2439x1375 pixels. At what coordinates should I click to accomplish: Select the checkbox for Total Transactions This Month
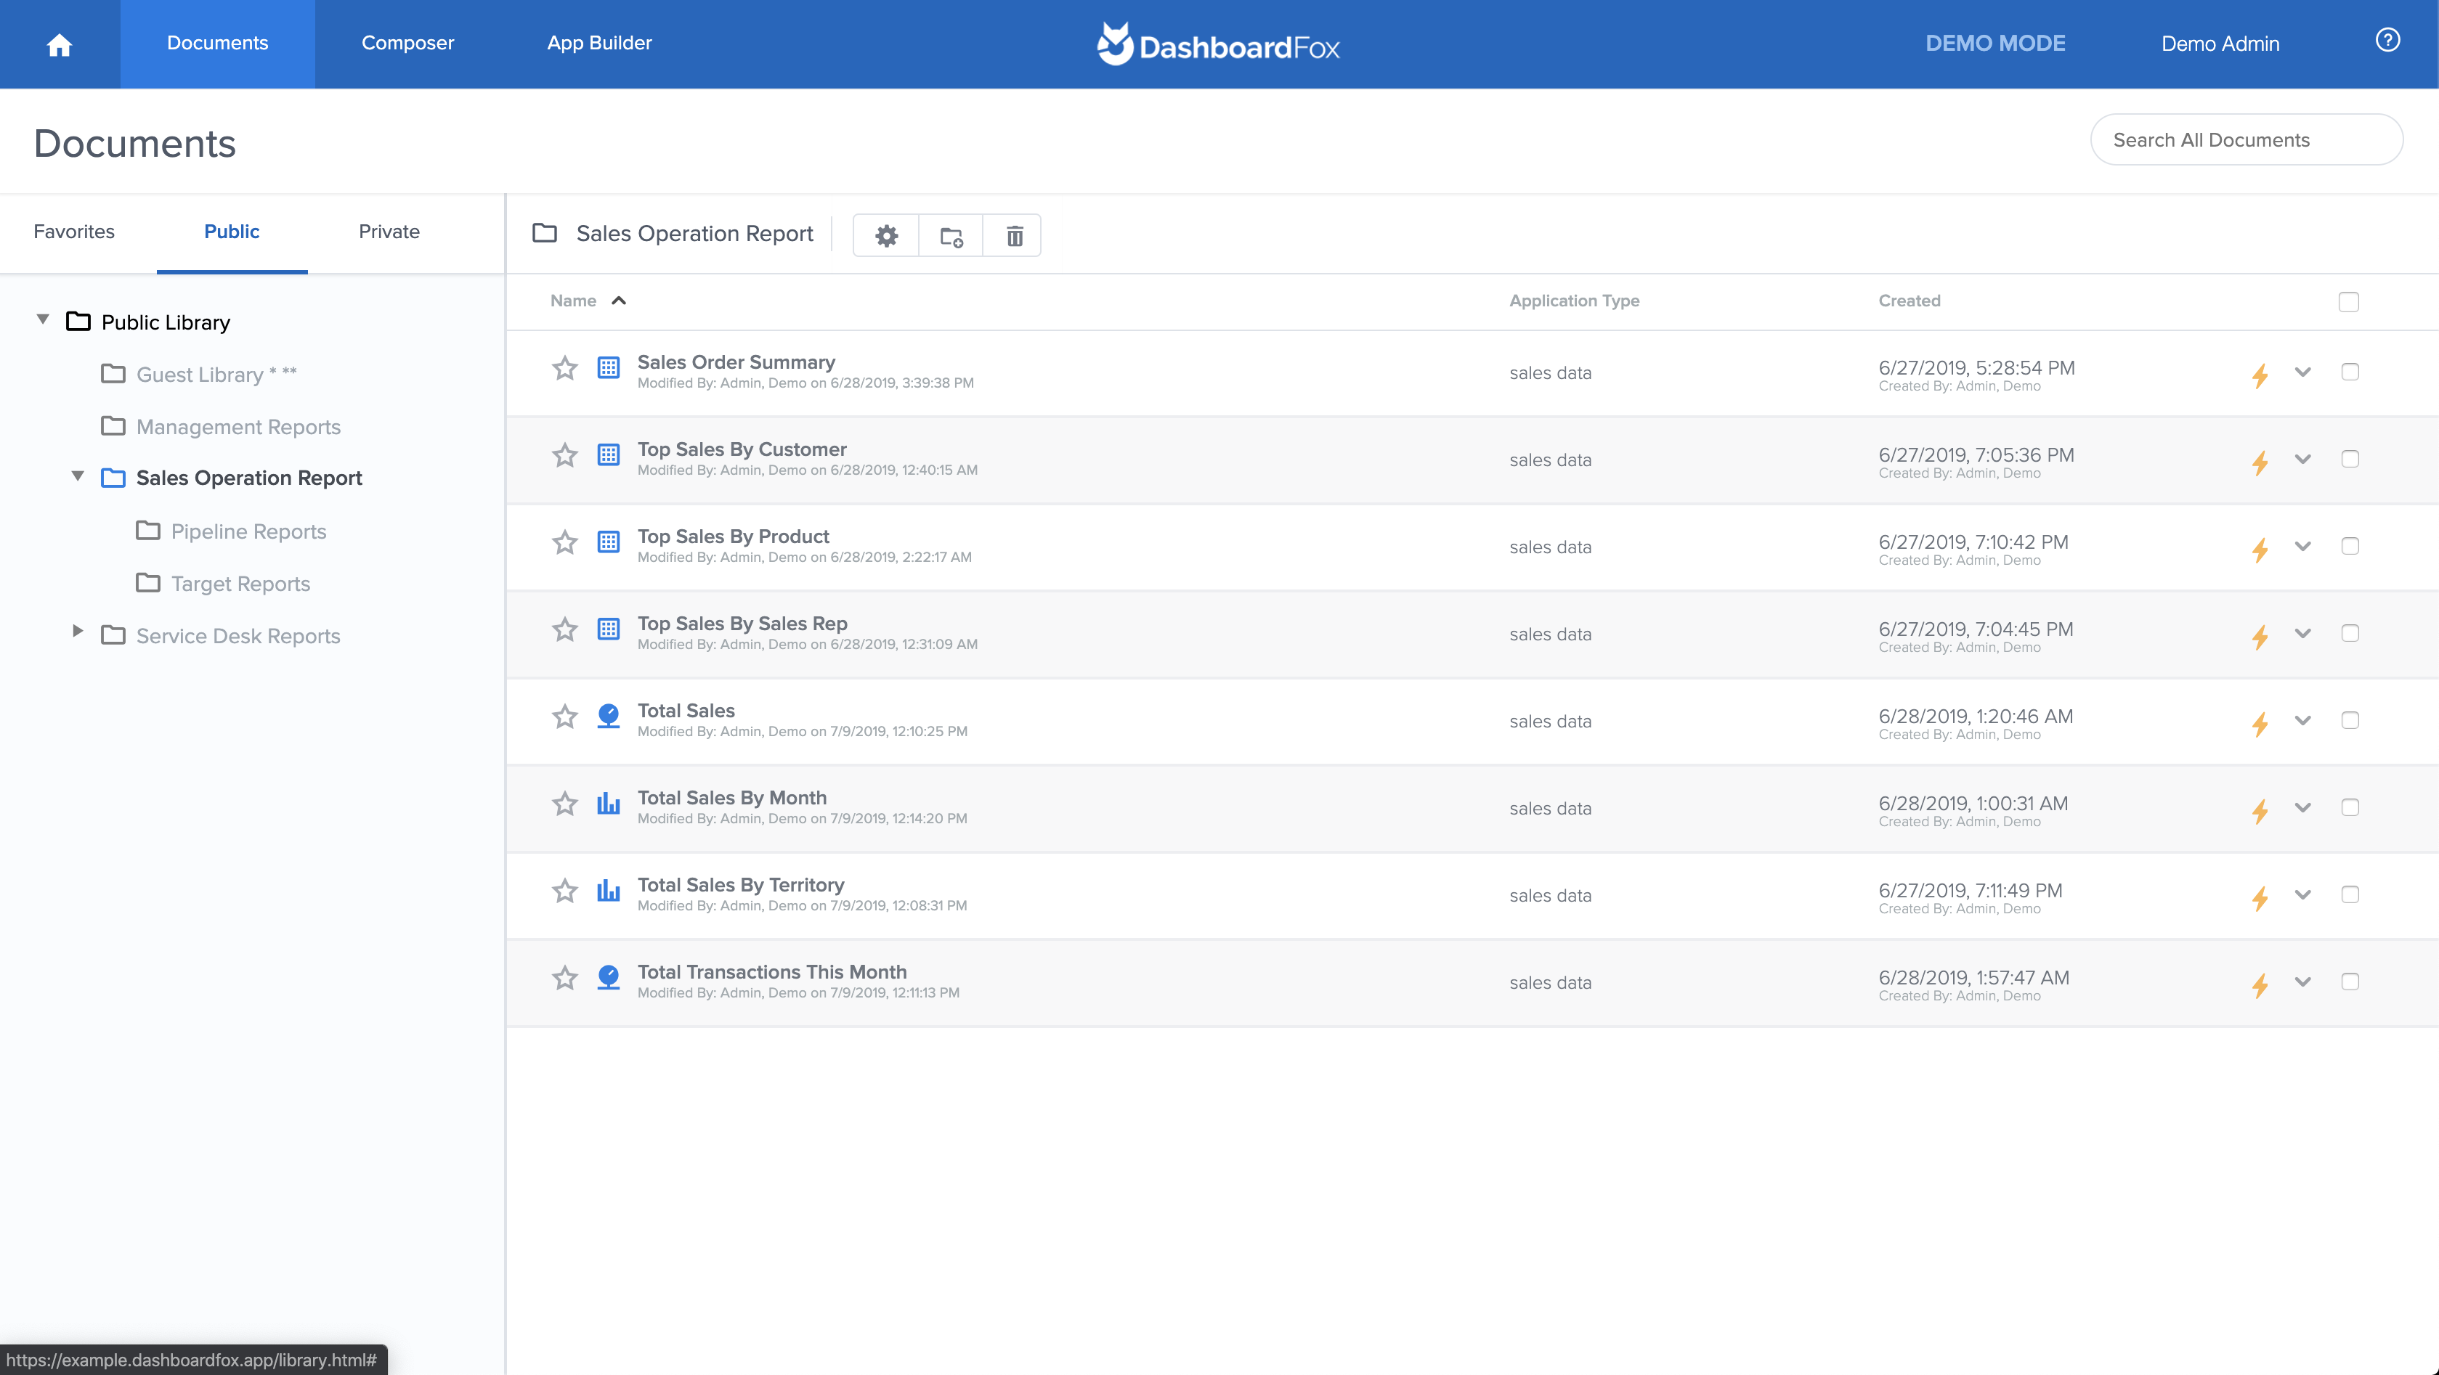2349,982
